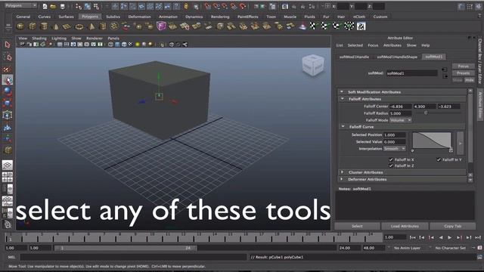
Task: Expand falloff curve editor arrow button
Action: click(460, 143)
